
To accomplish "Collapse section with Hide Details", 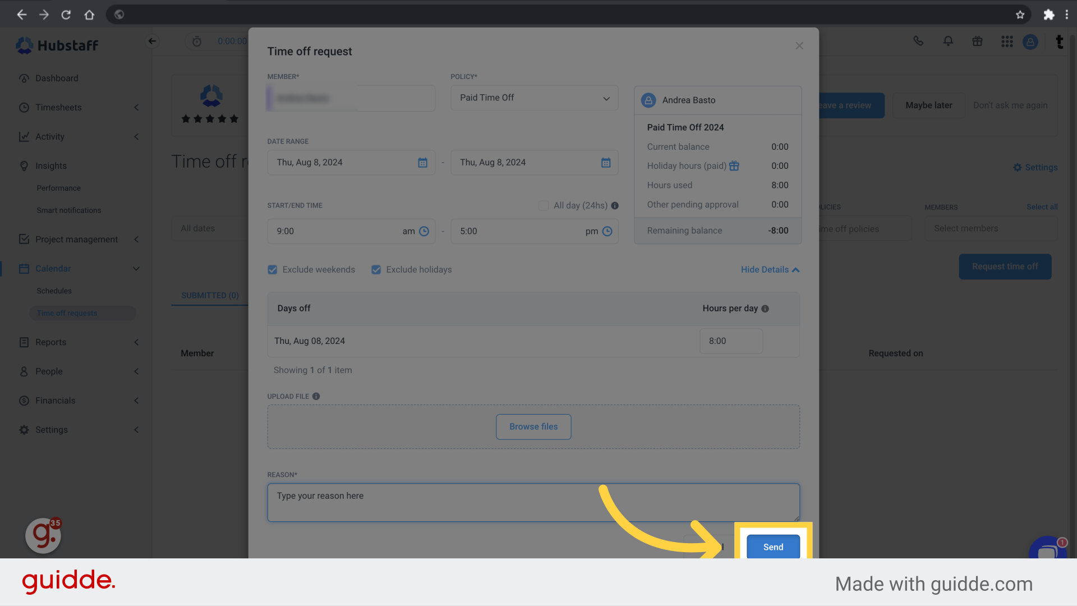I will coord(770,270).
